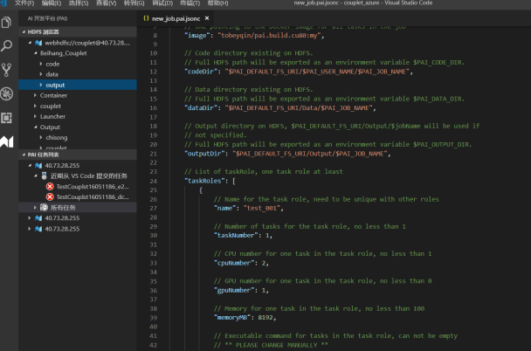Open the Extensions view in activity bar

[x=6, y=118]
